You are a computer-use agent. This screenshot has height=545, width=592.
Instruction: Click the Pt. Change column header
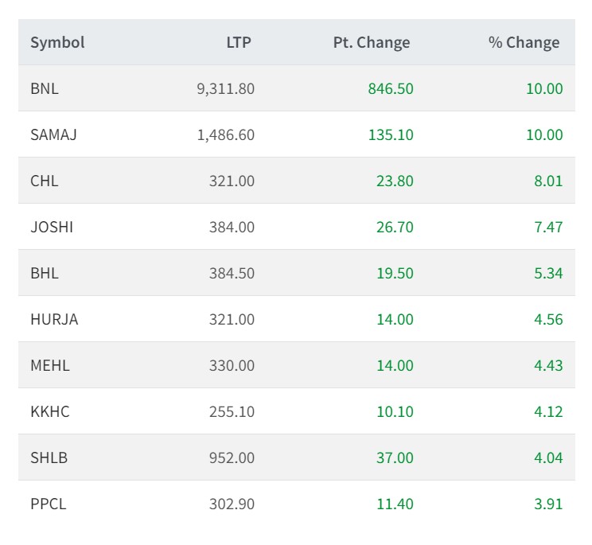click(x=372, y=43)
